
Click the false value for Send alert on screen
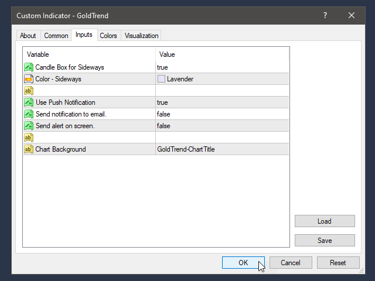tap(163, 126)
